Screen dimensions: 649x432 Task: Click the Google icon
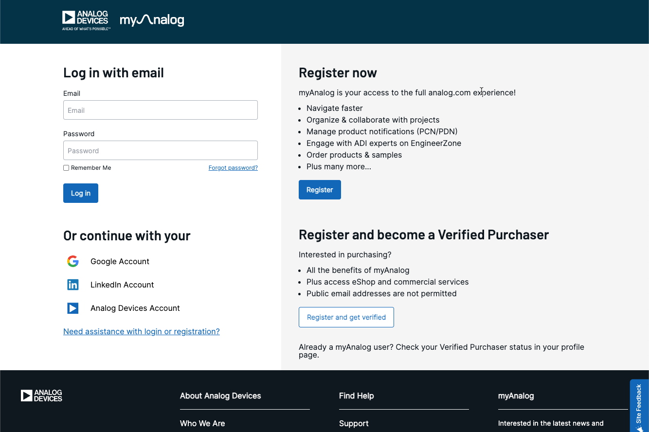coord(73,261)
